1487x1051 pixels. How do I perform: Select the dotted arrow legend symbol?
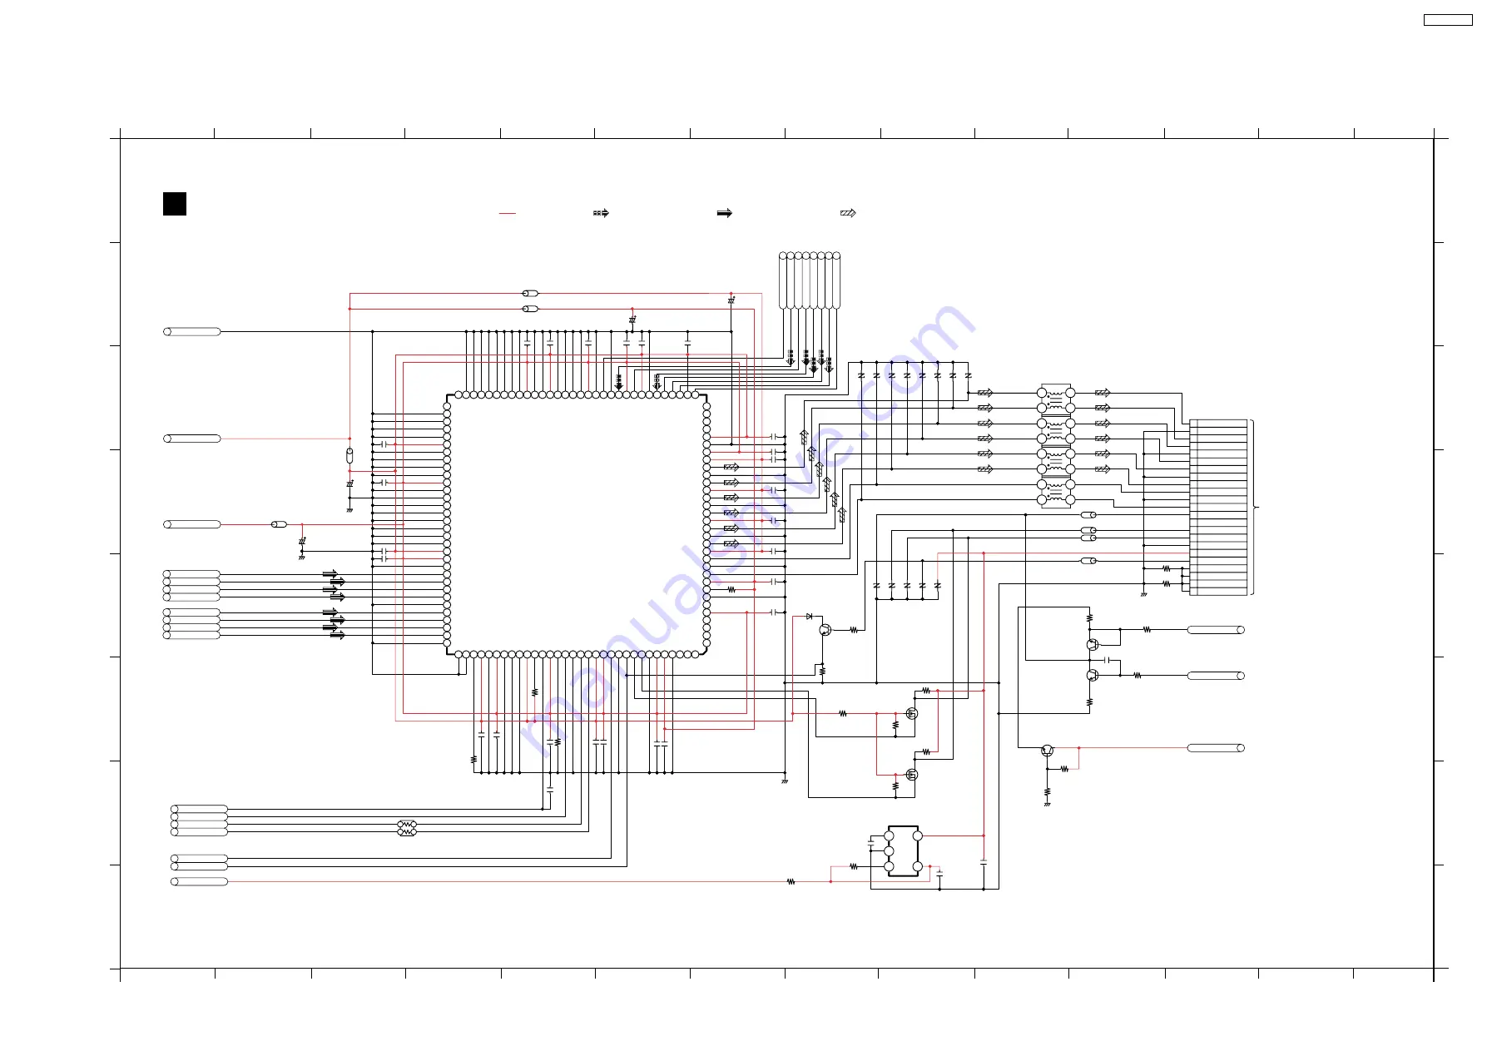[601, 213]
